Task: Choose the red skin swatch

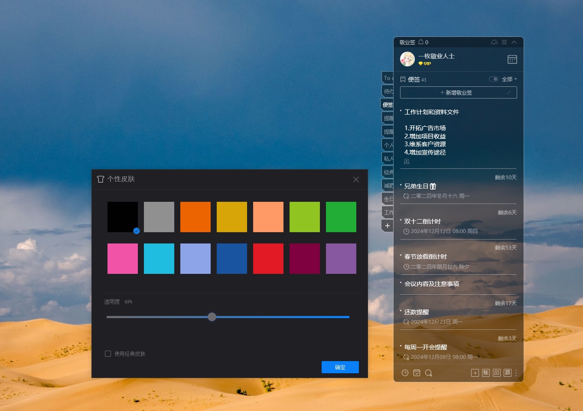Action: click(268, 259)
